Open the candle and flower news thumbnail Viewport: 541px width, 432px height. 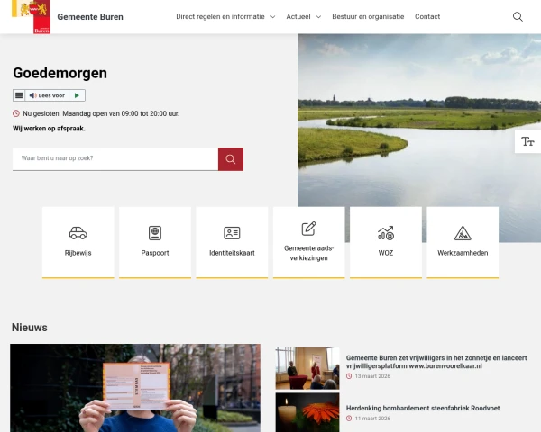point(307,412)
